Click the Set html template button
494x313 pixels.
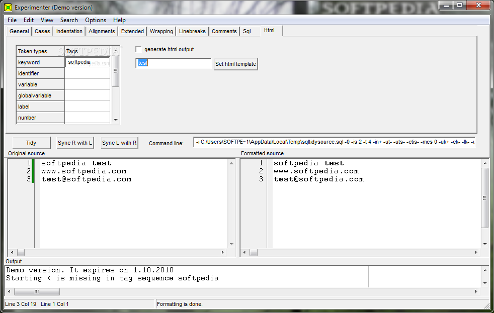235,64
